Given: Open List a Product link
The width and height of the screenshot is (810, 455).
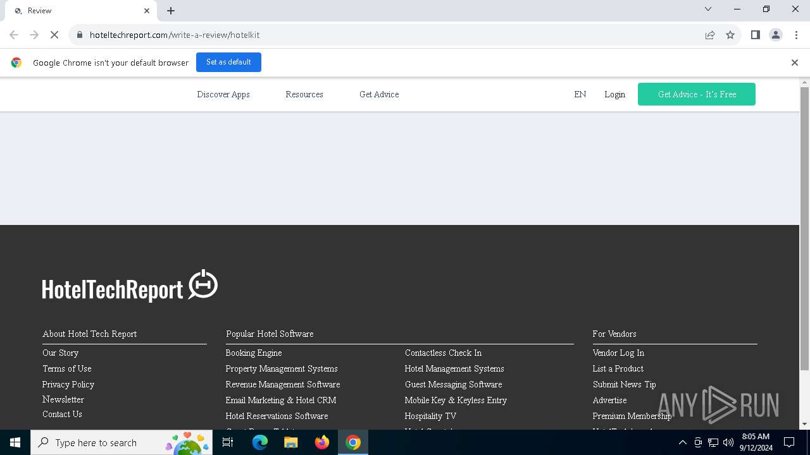Looking at the screenshot, I should 618,368.
